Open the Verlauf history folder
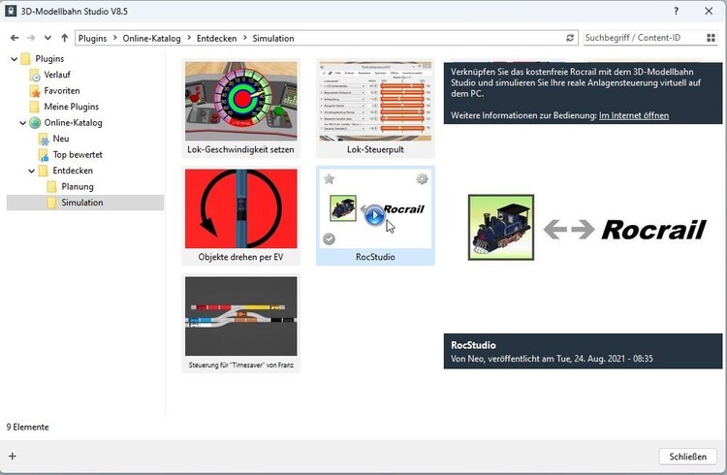 (x=57, y=75)
